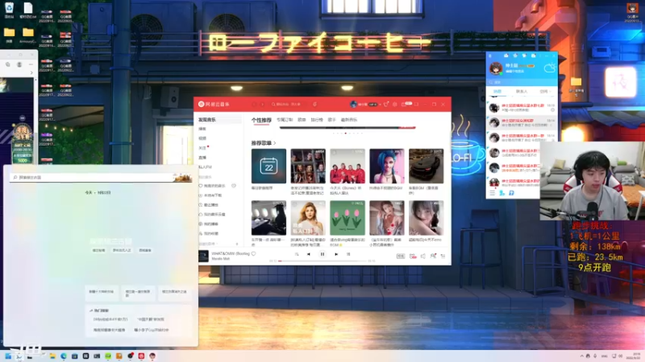Open sound quality selector in player bar
The width and height of the screenshot is (645, 362).
[400, 256]
